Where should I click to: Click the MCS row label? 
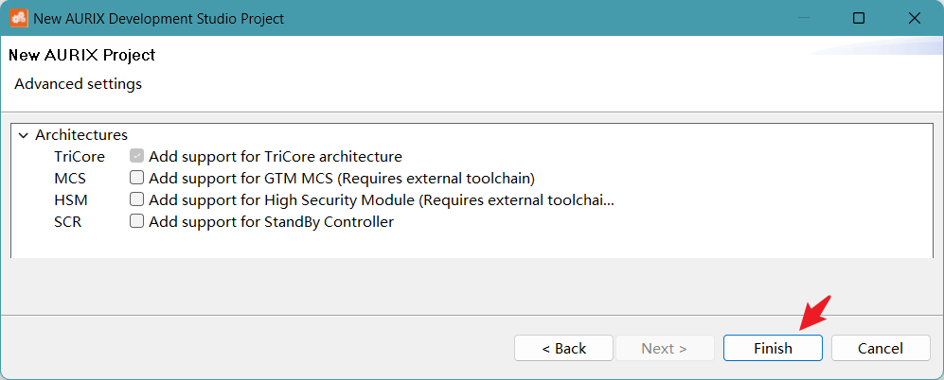click(70, 179)
